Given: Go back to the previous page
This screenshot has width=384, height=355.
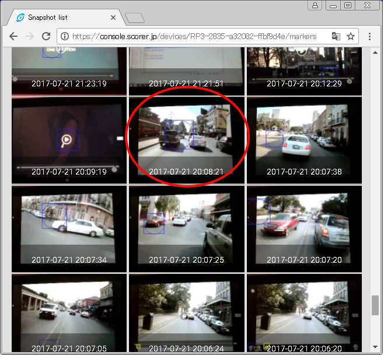Looking at the screenshot, I should tap(13, 37).
